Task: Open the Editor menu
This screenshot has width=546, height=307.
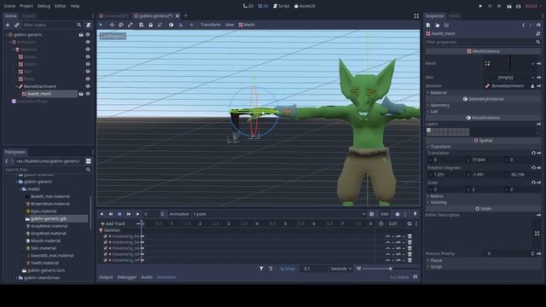Action: click(61, 6)
